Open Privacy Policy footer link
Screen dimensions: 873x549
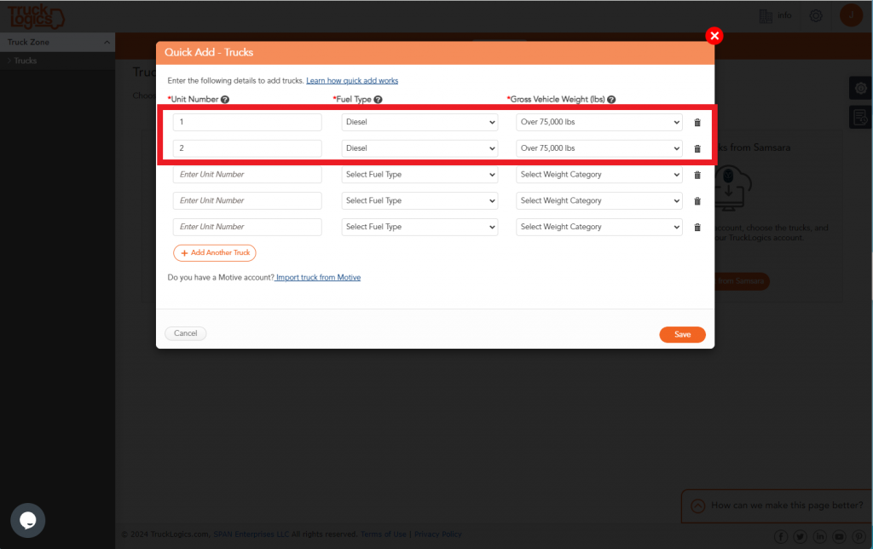pyautogui.click(x=437, y=535)
